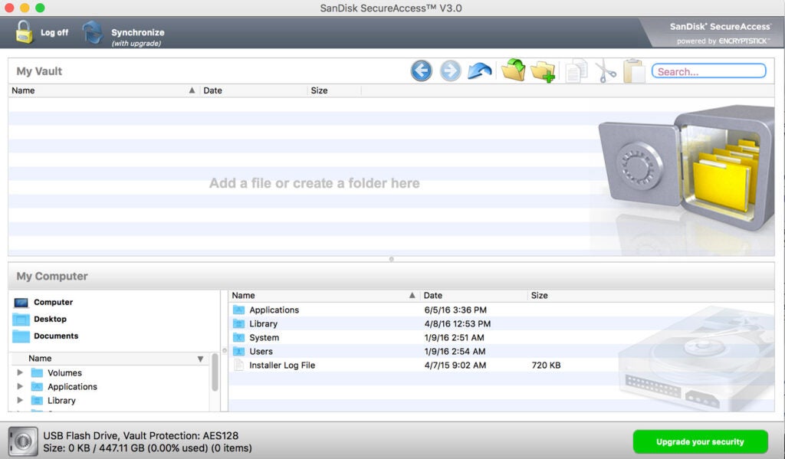
Task: Sort the My Computer file list by Name
Action: pos(324,295)
